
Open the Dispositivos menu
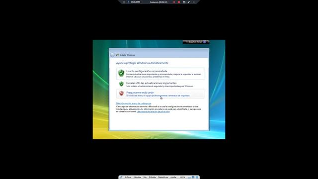tap(163, 178)
